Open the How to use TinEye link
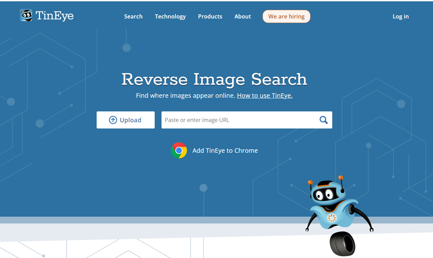Screen dimensions: 433x258 coord(265,96)
